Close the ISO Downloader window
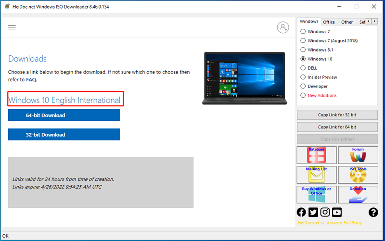The image size is (385, 241). click(x=374, y=7)
